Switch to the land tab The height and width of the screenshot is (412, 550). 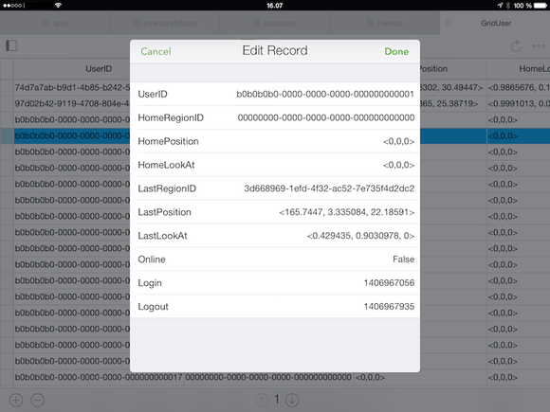pyautogui.click(x=55, y=23)
